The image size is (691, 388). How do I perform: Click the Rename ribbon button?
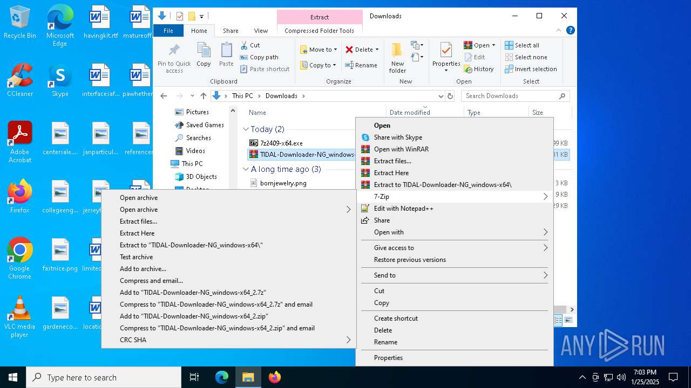point(361,65)
